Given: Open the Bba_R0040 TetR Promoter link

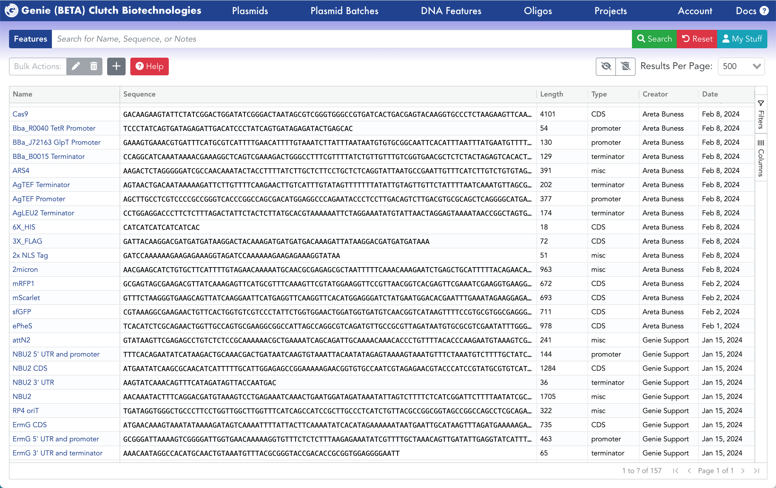Looking at the screenshot, I should tap(54, 128).
